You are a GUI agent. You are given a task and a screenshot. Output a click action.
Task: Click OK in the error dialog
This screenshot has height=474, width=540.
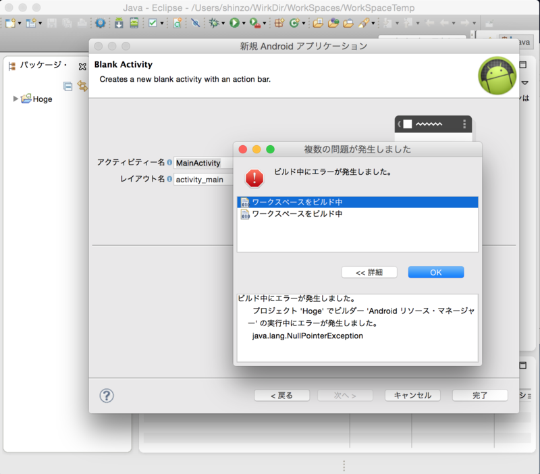(x=436, y=273)
